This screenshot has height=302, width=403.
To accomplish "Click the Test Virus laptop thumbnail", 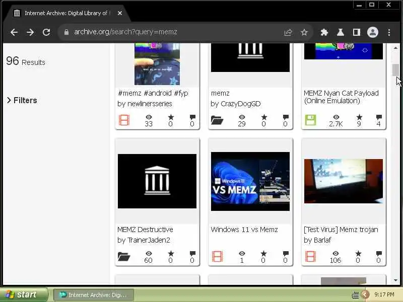I will coord(344,181).
